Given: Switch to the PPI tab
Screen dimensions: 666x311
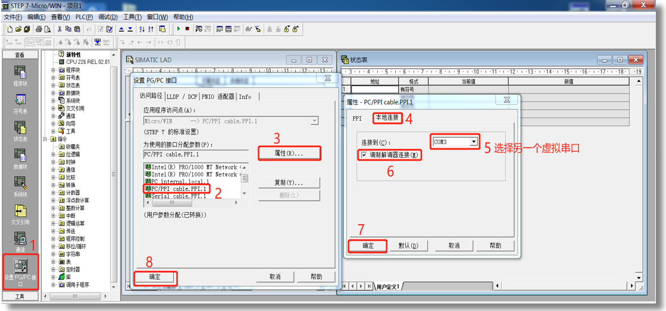Looking at the screenshot, I should point(357,119).
